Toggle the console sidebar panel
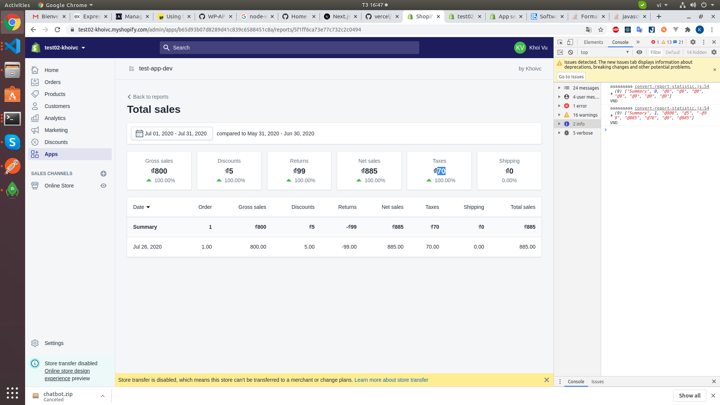This screenshot has width=720, height=405. pyautogui.click(x=560, y=52)
